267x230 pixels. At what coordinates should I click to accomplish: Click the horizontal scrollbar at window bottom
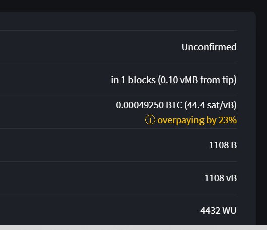point(133,228)
